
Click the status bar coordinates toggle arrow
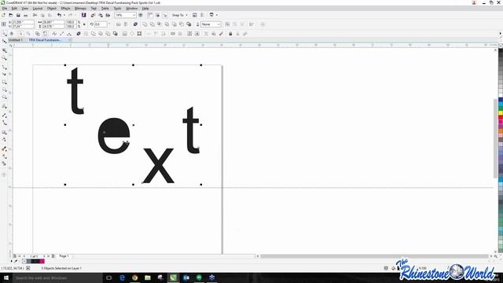coord(28,268)
